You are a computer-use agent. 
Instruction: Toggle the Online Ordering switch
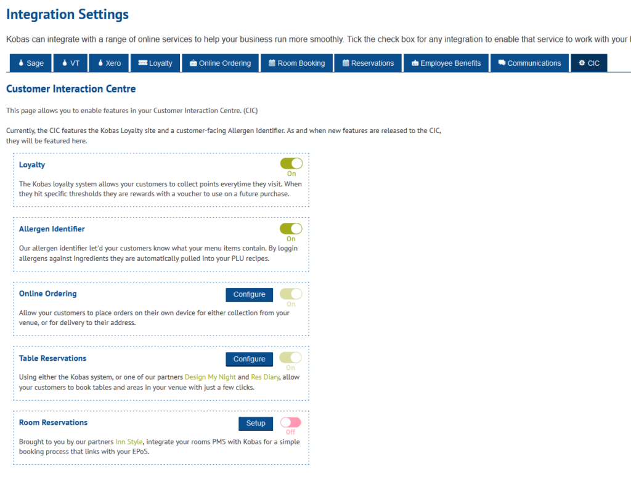coord(291,294)
